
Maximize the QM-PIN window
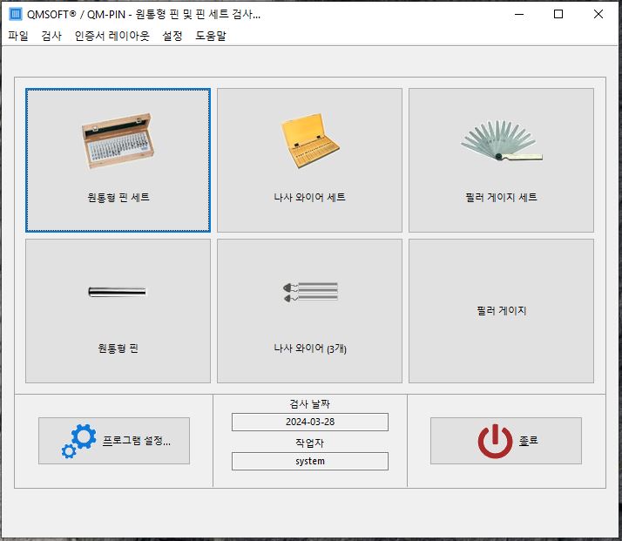pyautogui.click(x=558, y=14)
